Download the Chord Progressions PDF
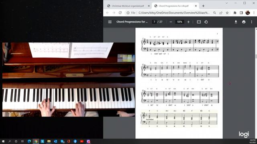The image size is (257, 144). point(236,22)
